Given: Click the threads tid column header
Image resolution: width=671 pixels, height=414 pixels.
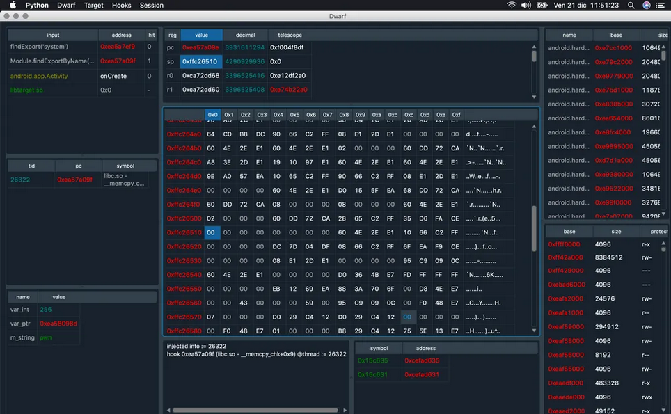Looking at the screenshot, I should click(31, 166).
